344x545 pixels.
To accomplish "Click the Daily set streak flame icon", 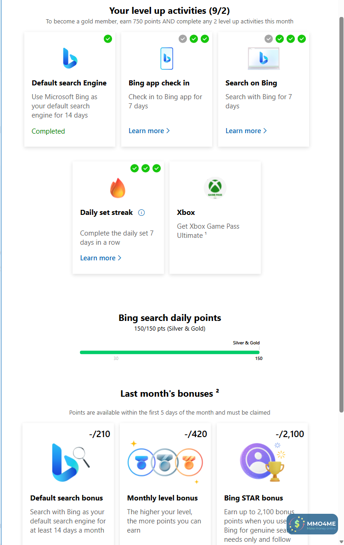I will tap(118, 188).
